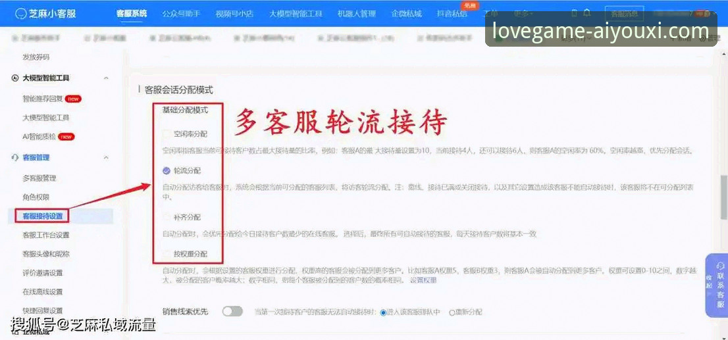Go to the 大模型智能工具 top tab

pos(296,14)
